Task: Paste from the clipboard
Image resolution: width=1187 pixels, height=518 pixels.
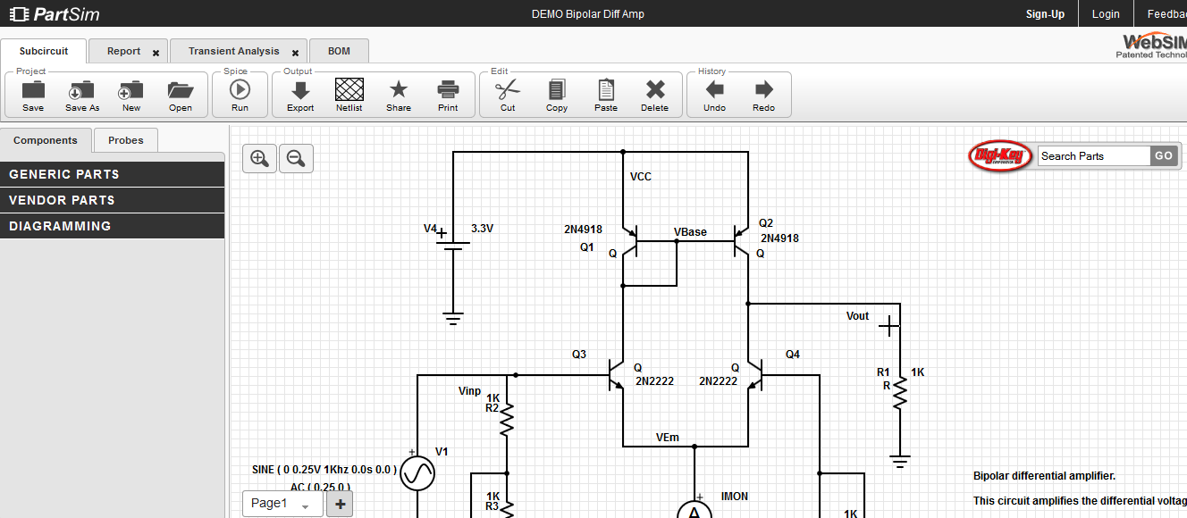Action: pos(605,94)
